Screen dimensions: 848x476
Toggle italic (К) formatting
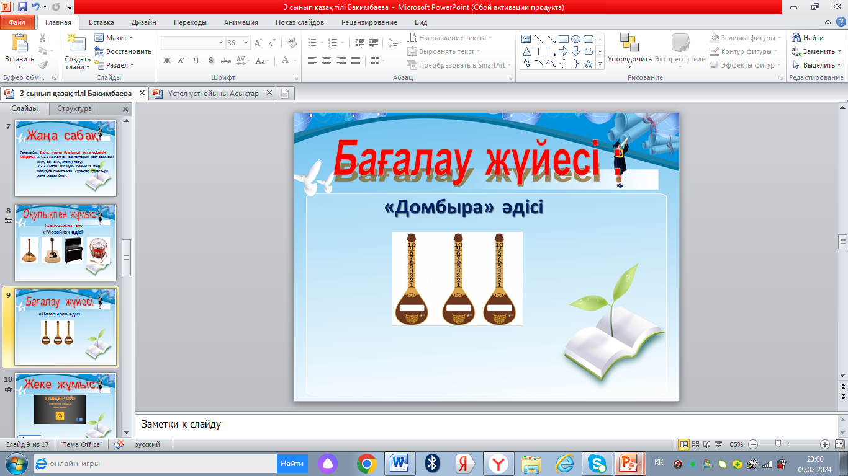181,61
